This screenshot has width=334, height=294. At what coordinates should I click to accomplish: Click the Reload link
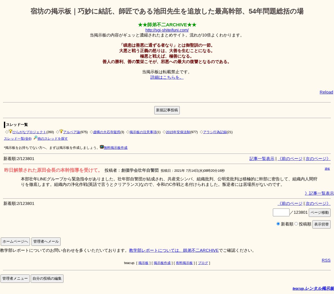point(326,92)
